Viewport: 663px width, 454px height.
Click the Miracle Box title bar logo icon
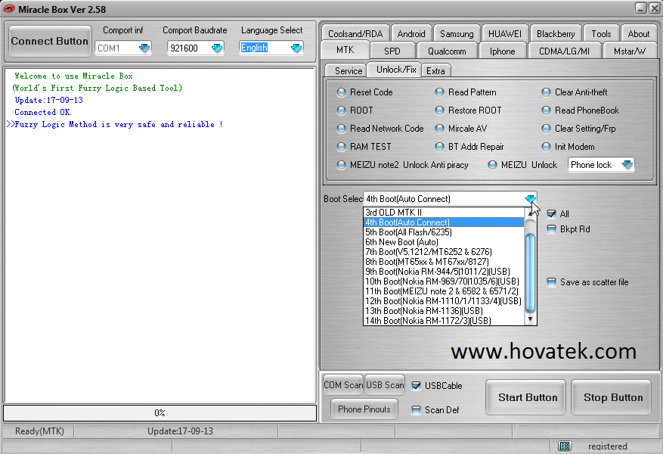pyautogui.click(x=8, y=9)
